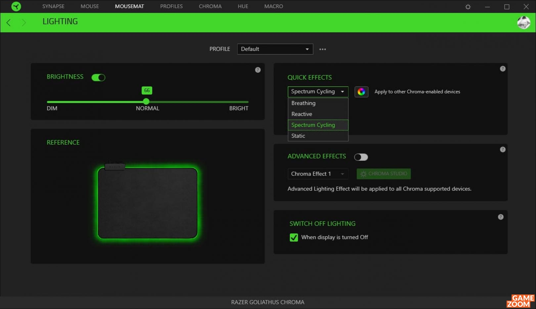Go to the Chroma tab
Viewport: 536px width, 309px height.
coord(210,6)
